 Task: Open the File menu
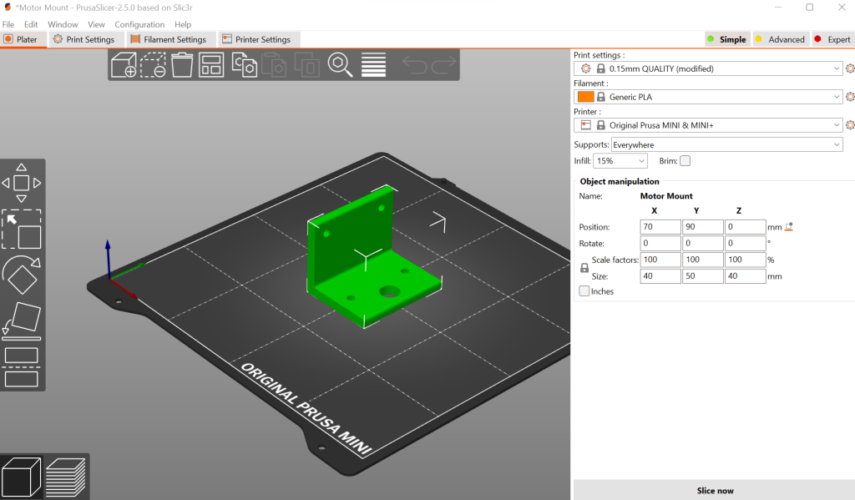8,24
